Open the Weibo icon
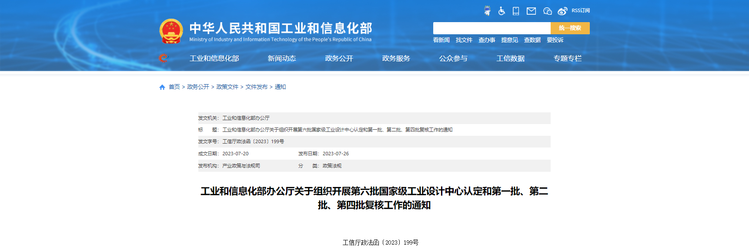 pyautogui.click(x=562, y=11)
